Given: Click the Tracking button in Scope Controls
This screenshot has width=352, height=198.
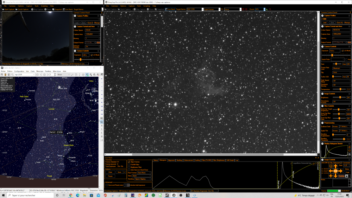Looking at the screenshot, I should pyautogui.click(x=341, y=176).
